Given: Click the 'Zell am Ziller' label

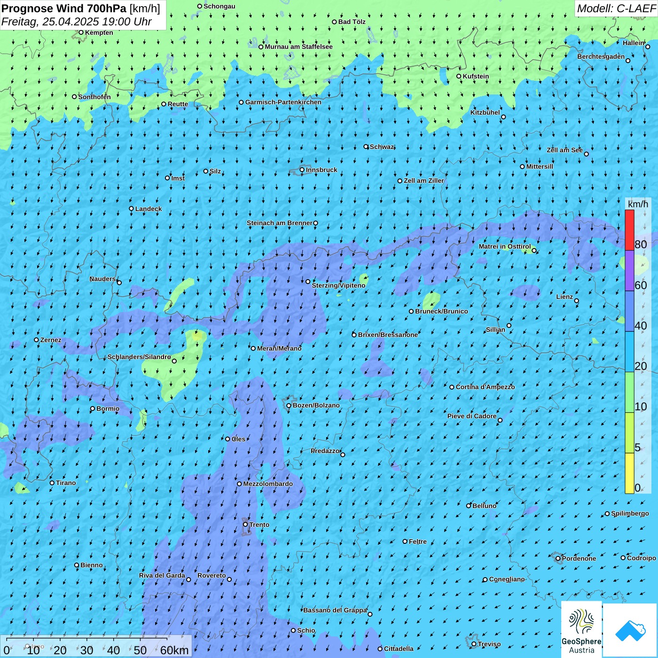Looking at the screenshot, I should [424, 180].
